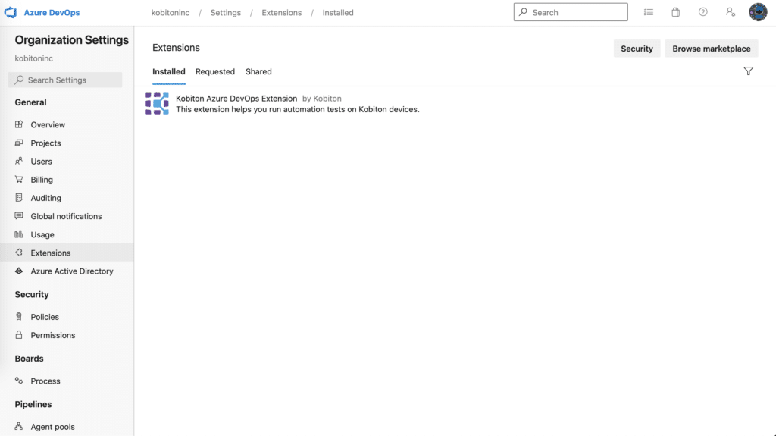Click the Auditing sidebar icon
The height and width of the screenshot is (436, 776).
click(19, 198)
